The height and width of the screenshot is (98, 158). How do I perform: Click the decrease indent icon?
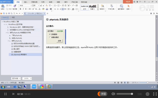click(x=63, y=6)
